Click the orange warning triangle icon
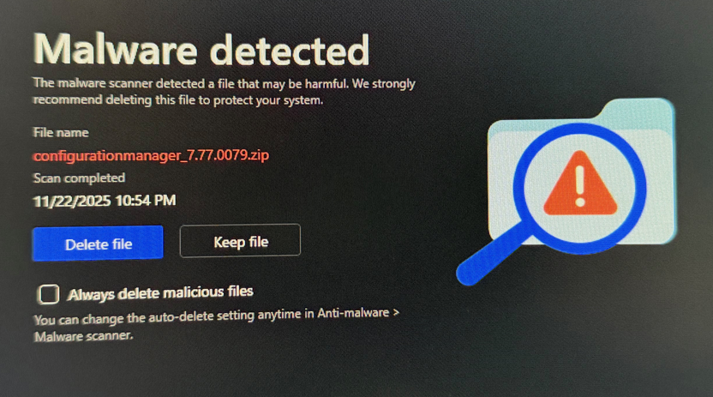Image resolution: width=713 pixels, height=397 pixels. 580,183
